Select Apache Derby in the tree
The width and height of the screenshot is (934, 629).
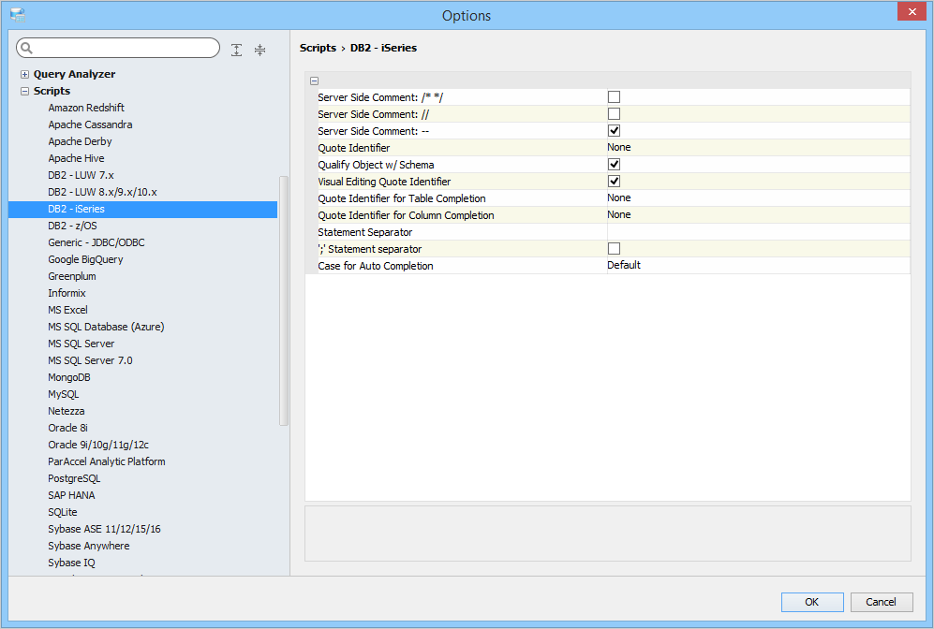80,141
